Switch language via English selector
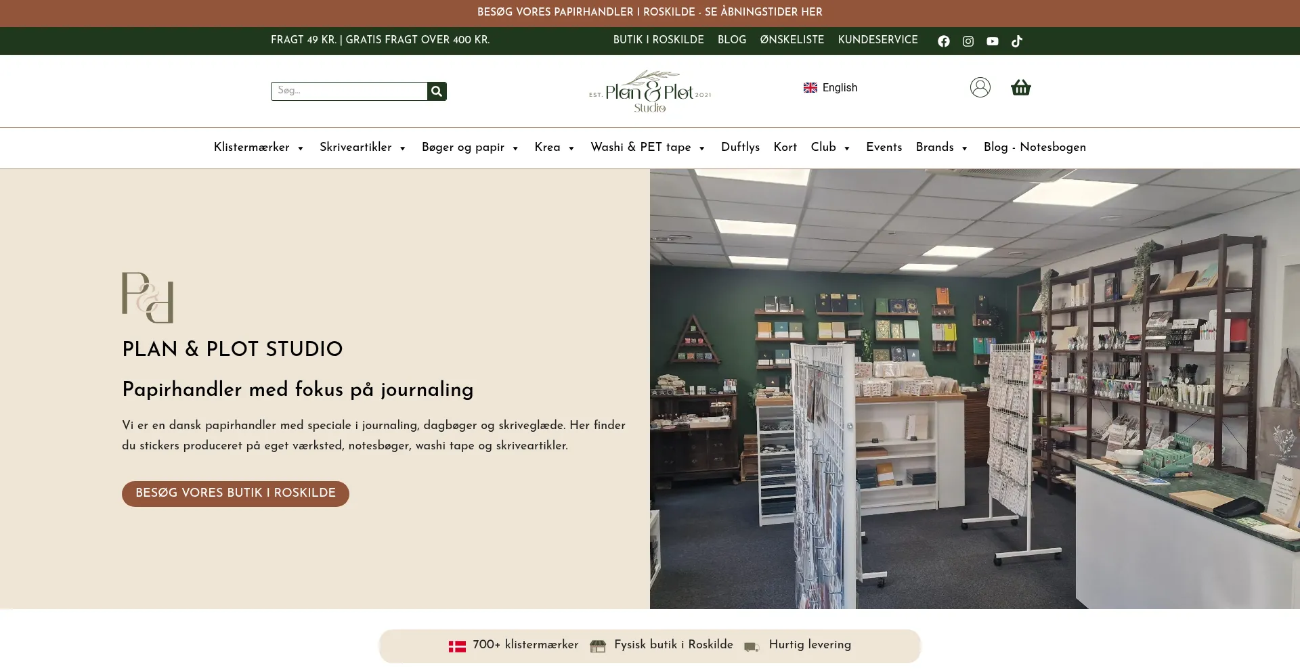The height and width of the screenshot is (672, 1300). [831, 88]
